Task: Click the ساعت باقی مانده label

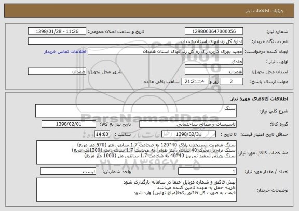Action: [x=161, y=82]
